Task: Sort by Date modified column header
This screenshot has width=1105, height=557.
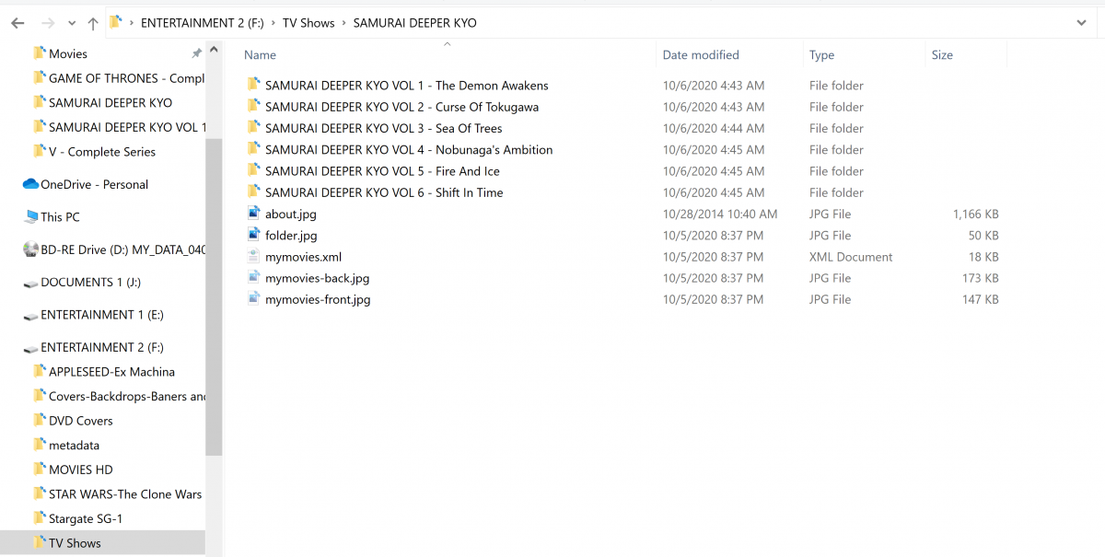Action: coord(701,55)
